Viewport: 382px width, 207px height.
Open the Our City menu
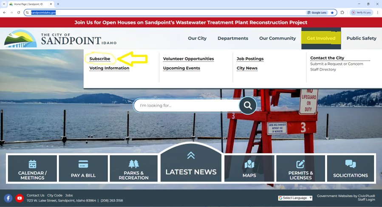point(197,38)
